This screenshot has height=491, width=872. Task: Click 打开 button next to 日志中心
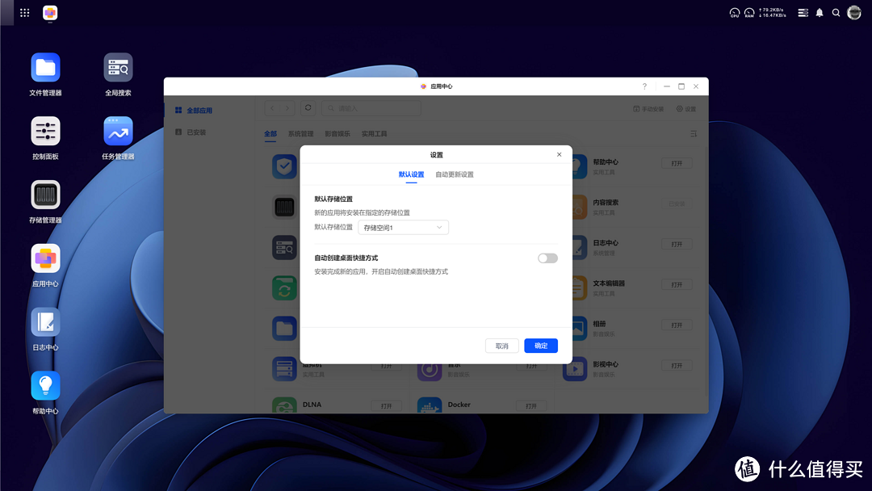[x=677, y=244]
